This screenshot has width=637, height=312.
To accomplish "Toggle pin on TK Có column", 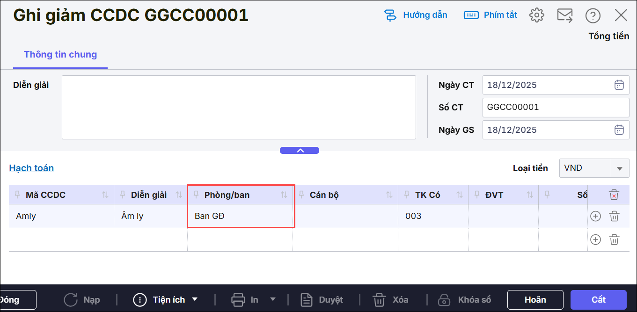I will tap(407, 195).
